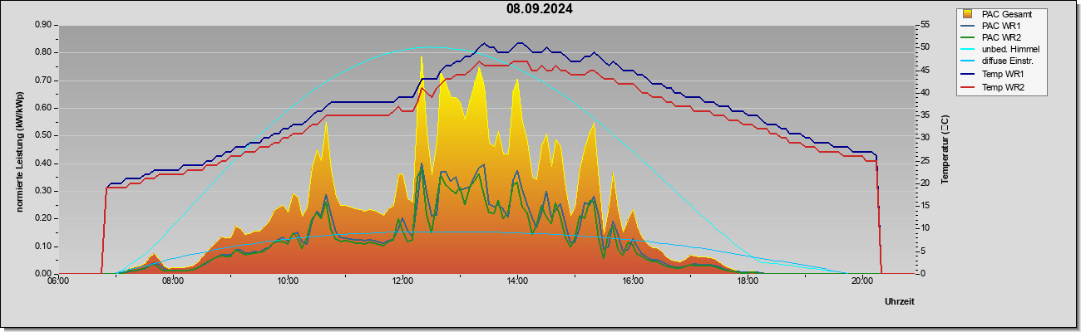1081x332 pixels.
Task: Click the diffuse Einstr. legend entry
Action: point(1000,62)
